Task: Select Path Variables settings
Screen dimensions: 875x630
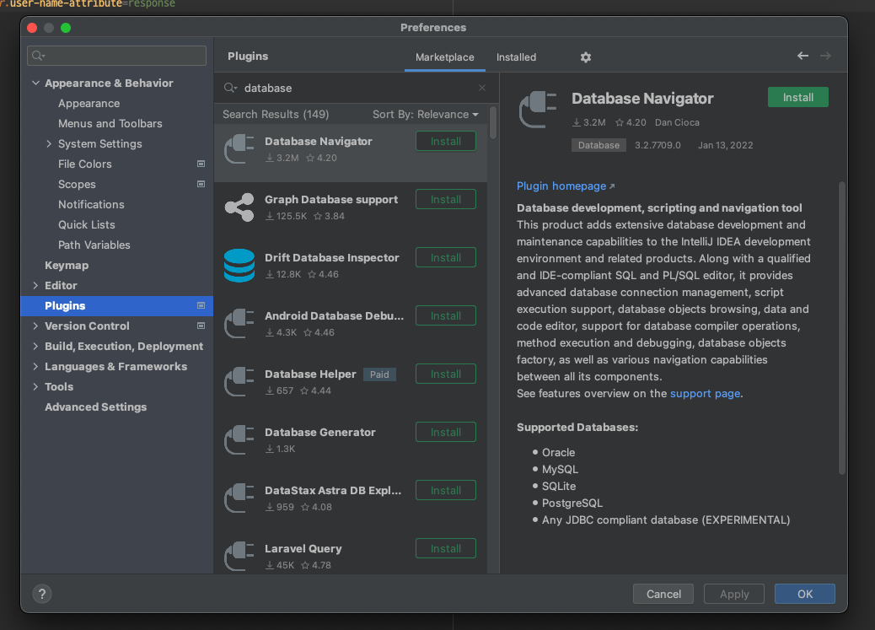Action: 94,245
